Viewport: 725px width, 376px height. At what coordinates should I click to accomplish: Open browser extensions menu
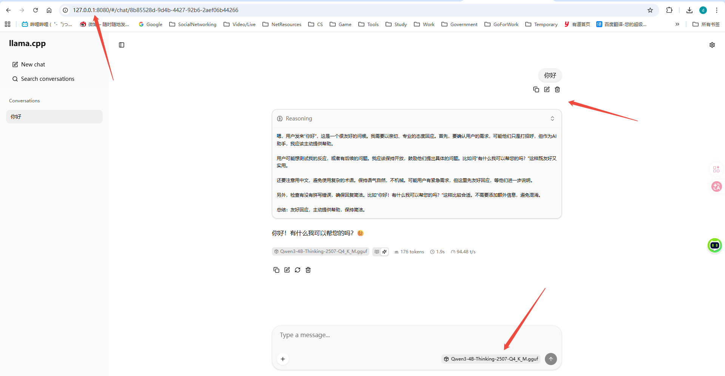669,10
